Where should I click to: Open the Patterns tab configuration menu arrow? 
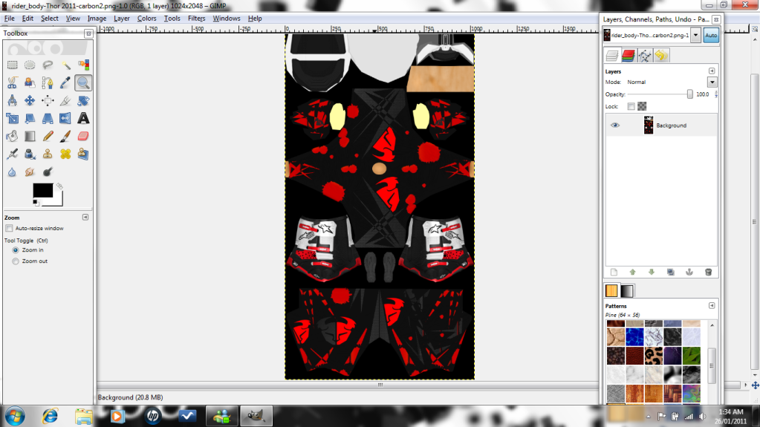(x=712, y=306)
